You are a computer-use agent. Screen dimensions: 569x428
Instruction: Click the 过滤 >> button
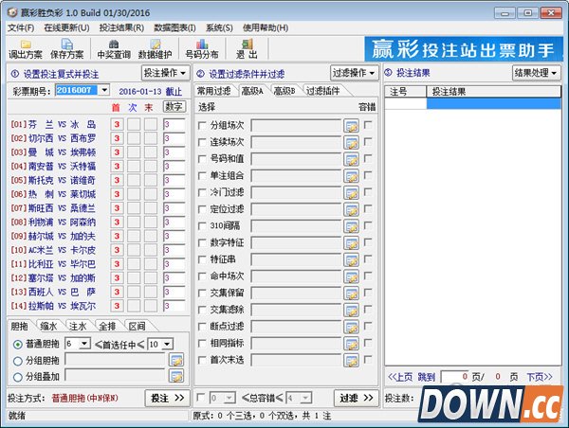click(356, 399)
